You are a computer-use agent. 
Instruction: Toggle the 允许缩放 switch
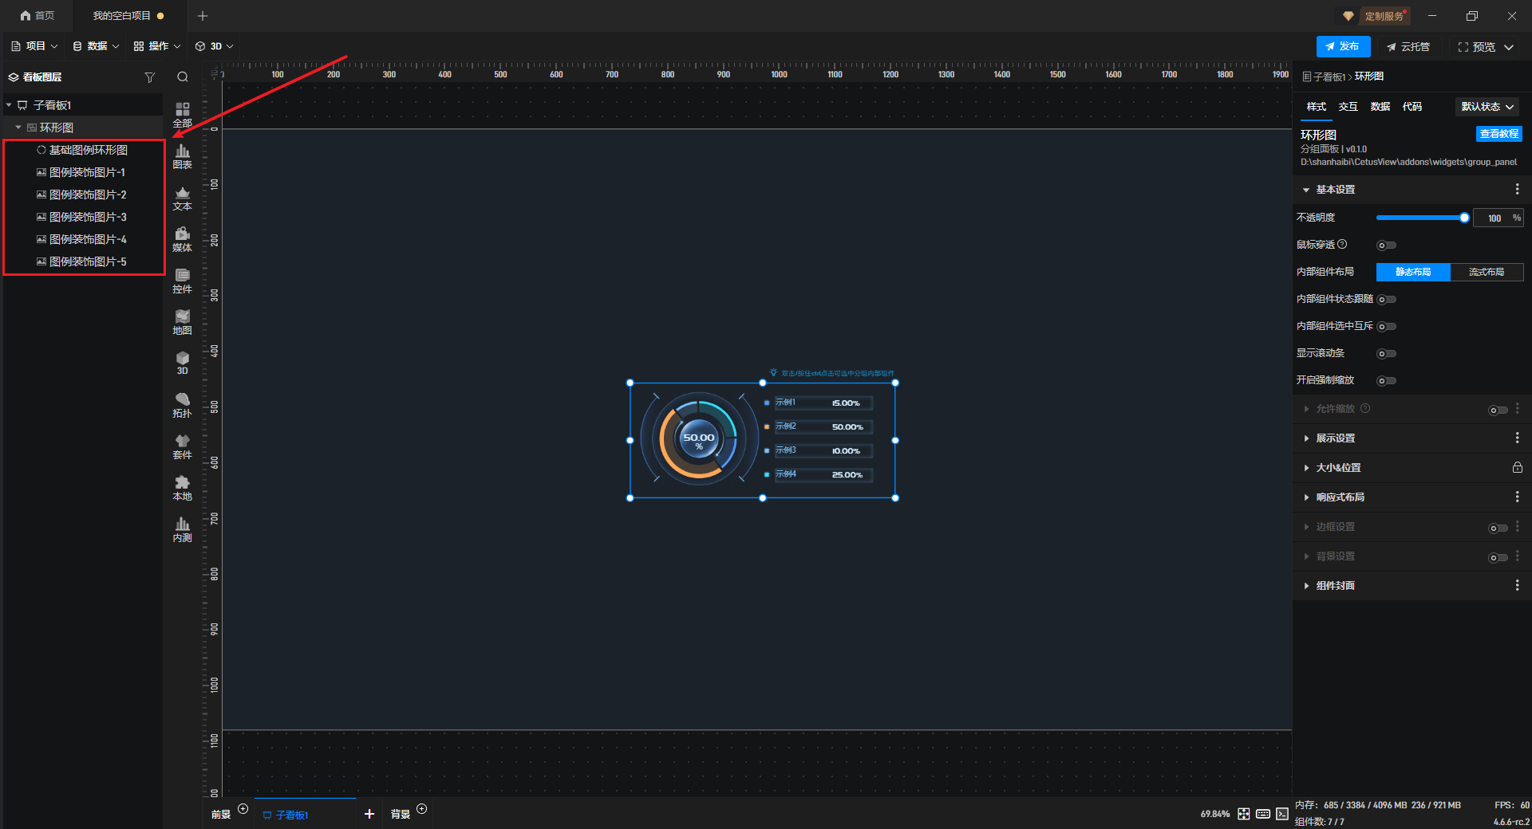[1498, 411]
